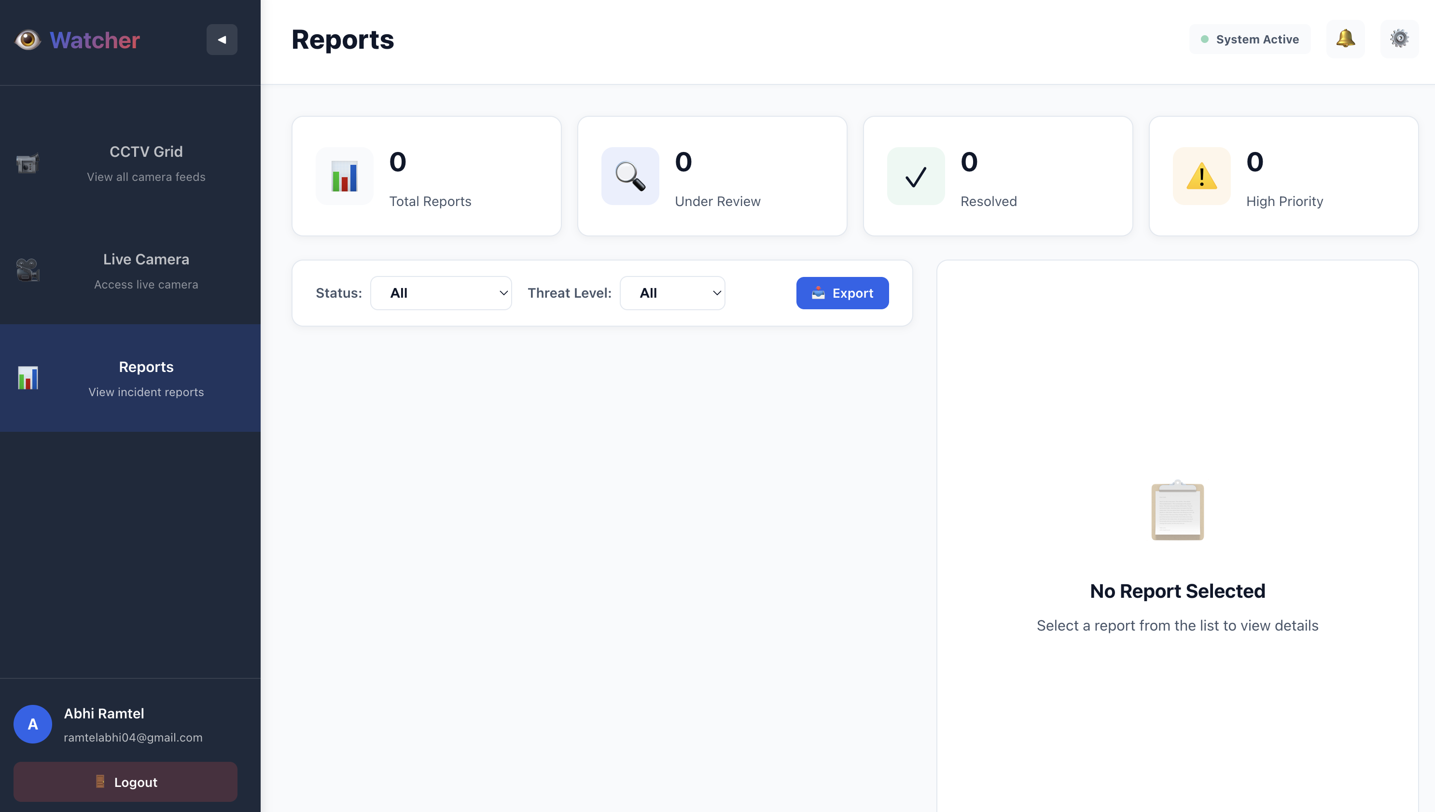Click the Watcher eye logo
Viewport: 1435px width, 812px height.
(28, 40)
